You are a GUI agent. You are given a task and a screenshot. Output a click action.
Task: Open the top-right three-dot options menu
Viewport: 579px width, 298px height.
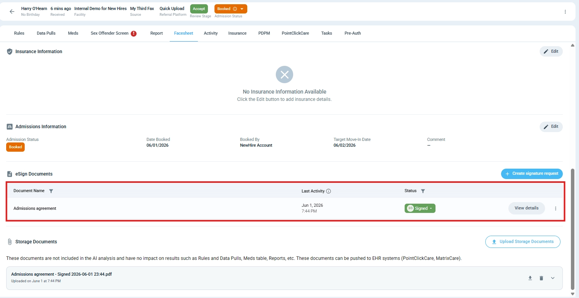[x=565, y=12]
